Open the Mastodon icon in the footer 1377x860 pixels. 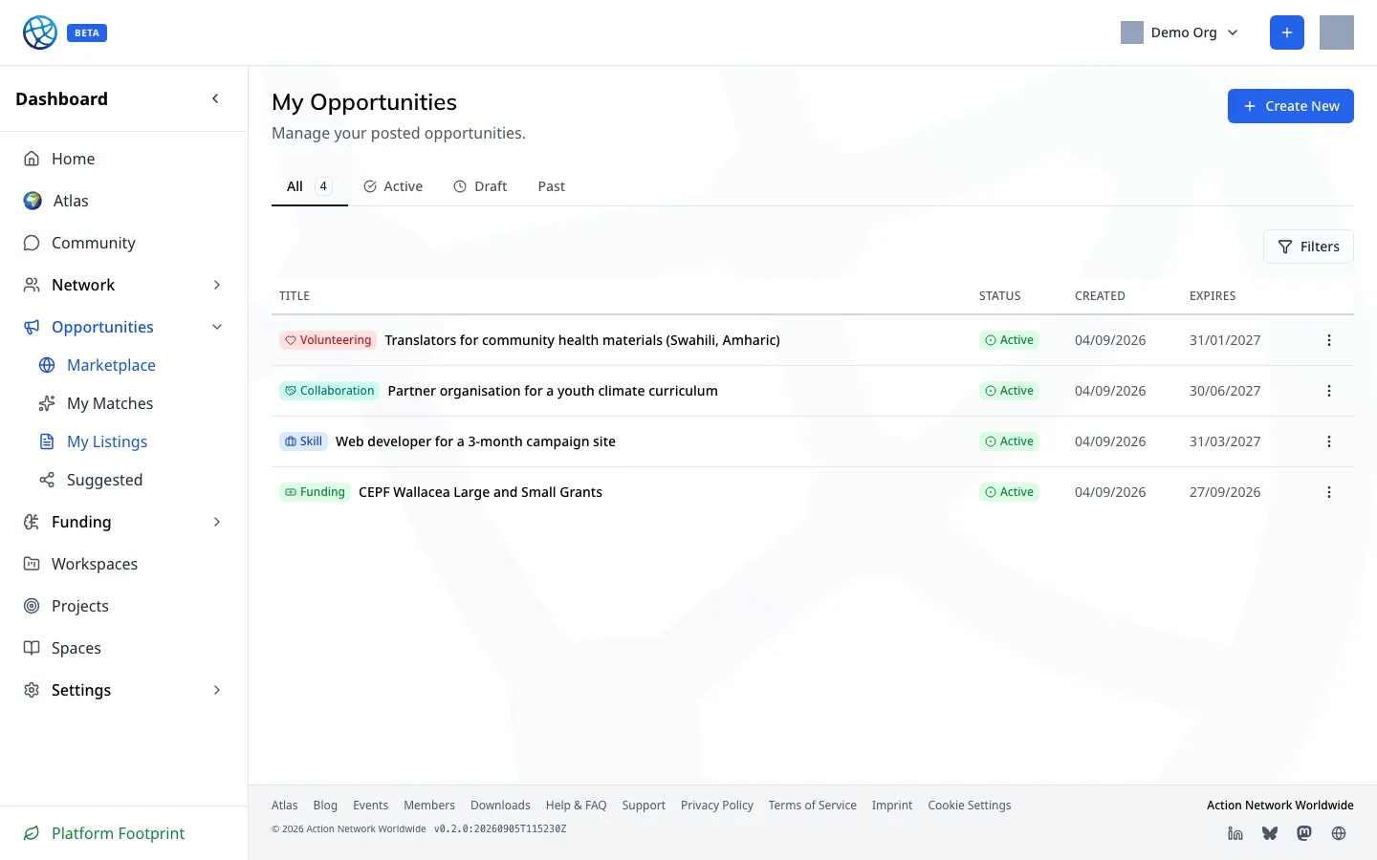pyautogui.click(x=1304, y=833)
